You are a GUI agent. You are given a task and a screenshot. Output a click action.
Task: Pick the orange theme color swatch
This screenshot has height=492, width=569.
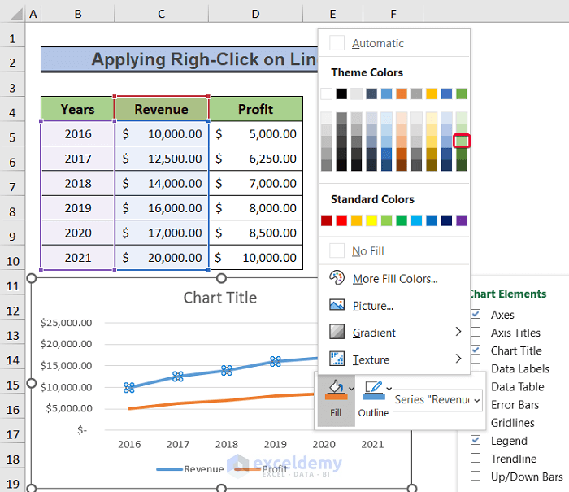click(x=402, y=94)
